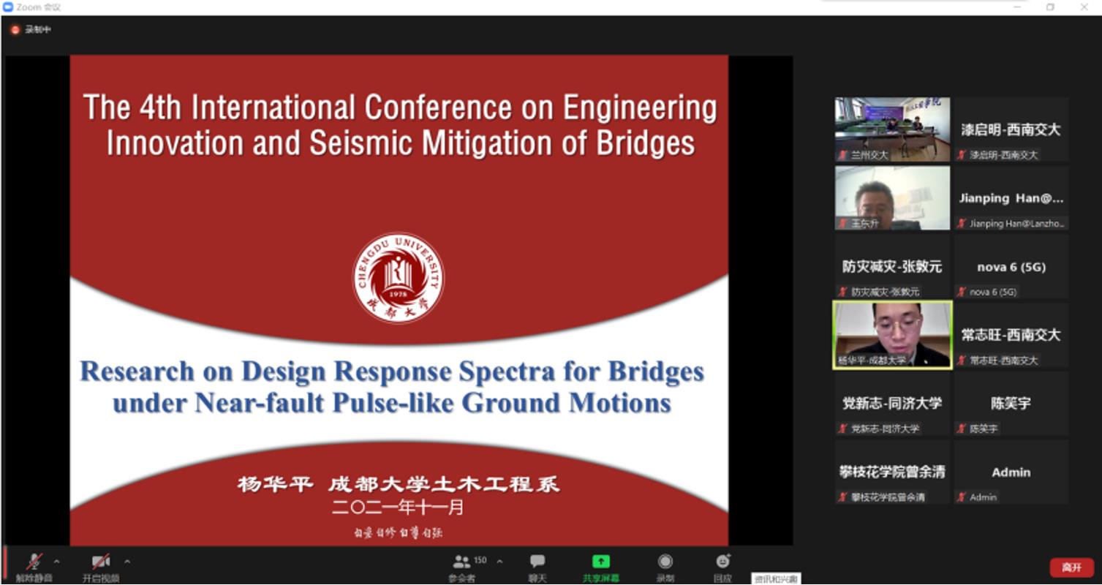Click the recording indicator (录制中) at top left

tap(31, 30)
